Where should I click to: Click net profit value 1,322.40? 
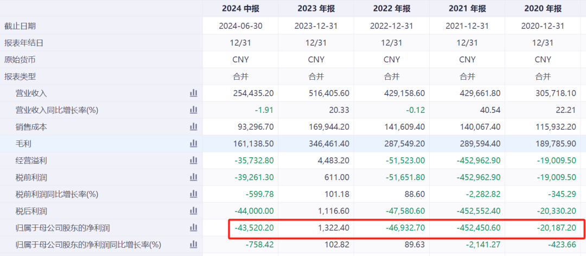(333, 228)
